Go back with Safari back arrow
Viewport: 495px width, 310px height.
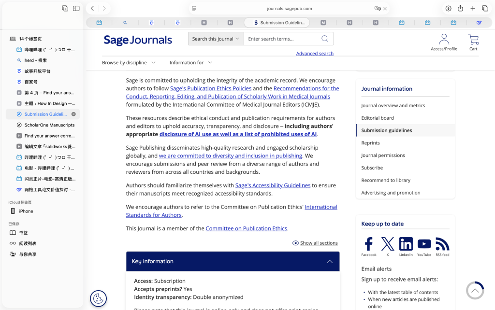click(x=92, y=9)
